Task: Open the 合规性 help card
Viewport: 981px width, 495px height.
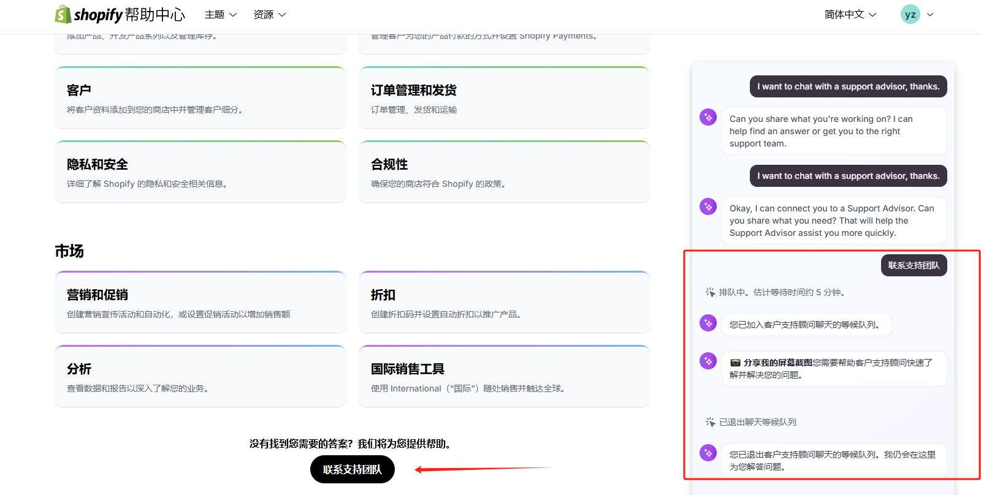Action: pos(504,172)
